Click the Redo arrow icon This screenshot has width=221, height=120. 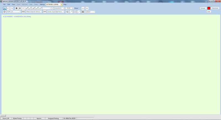(x=12, y=8)
